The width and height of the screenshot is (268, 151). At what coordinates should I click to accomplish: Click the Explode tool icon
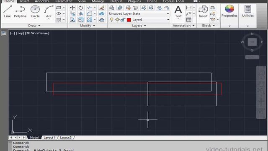(102, 14)
